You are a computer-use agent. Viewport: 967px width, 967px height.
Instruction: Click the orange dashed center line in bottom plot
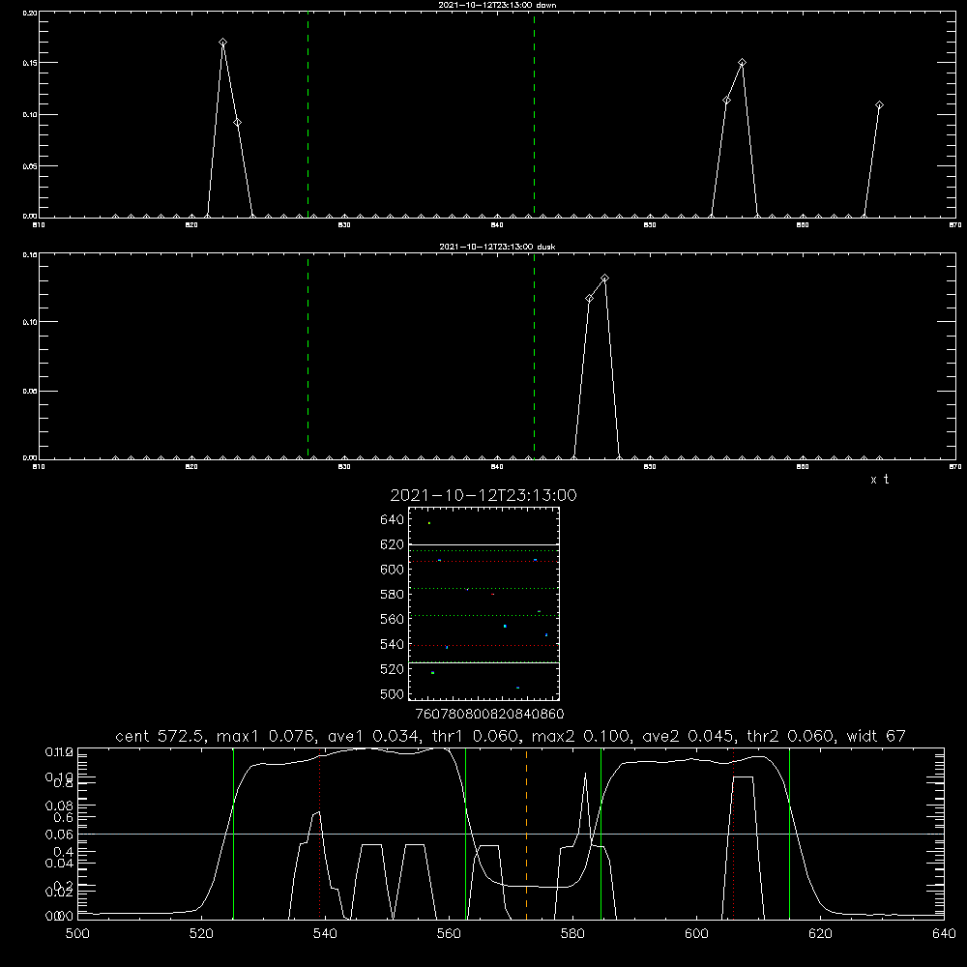pos(526,833)
